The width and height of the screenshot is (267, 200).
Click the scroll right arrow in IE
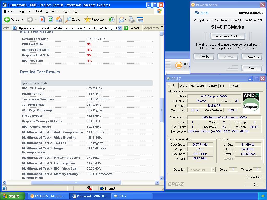pos(157,183)
